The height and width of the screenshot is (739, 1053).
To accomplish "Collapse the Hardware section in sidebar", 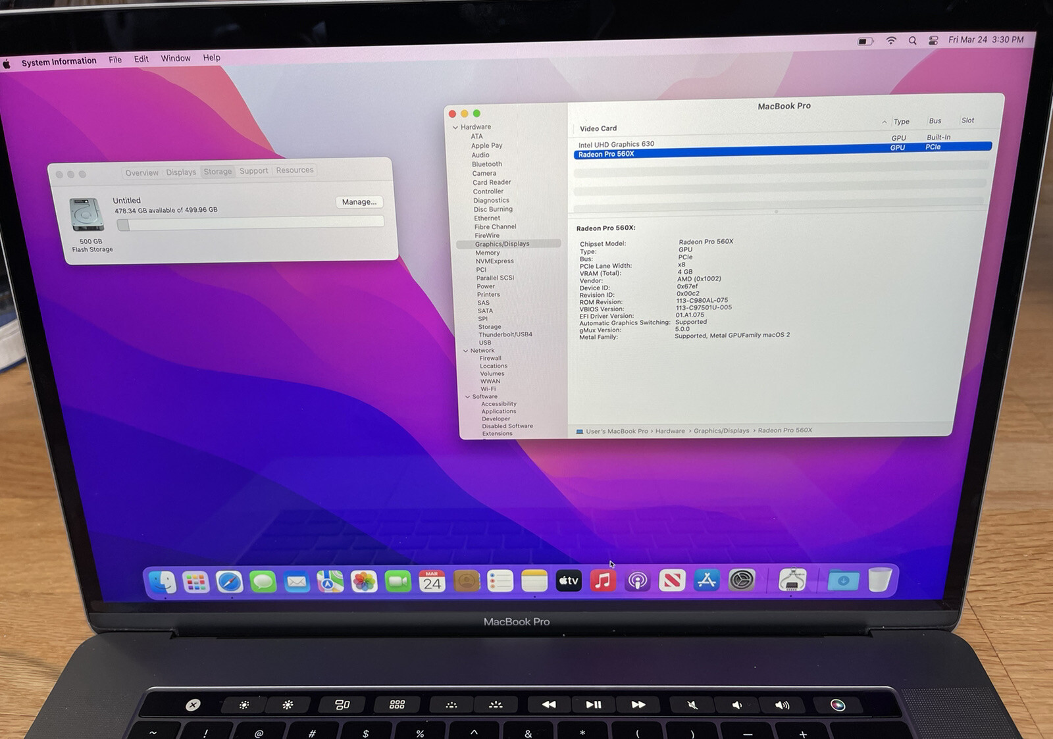I will pyautogui.click(x=455, y=128).
